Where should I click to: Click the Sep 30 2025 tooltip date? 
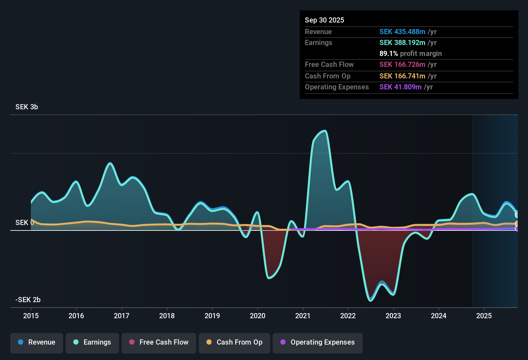pyautogui.click(x=324, y=20)
